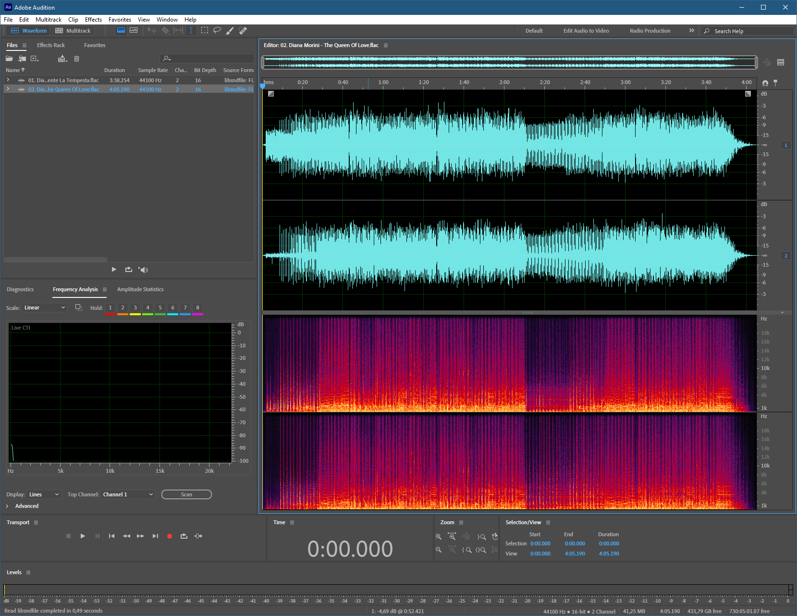Viewport: 797px width, 616px height.
Task: Open the Top Channel dropdown
Action: coord(128,494)
